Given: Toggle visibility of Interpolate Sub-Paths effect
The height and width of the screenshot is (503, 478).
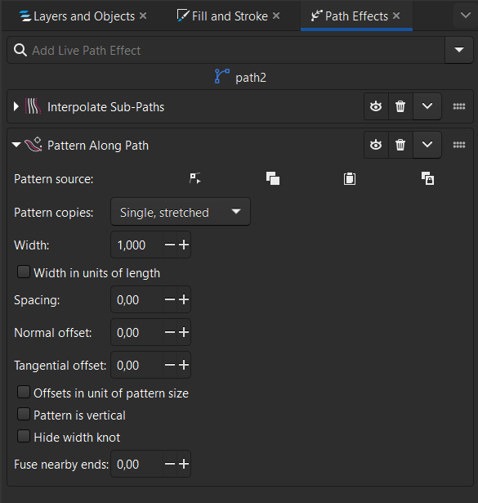Looking at the screenshot, I should (x=376, y=106).
